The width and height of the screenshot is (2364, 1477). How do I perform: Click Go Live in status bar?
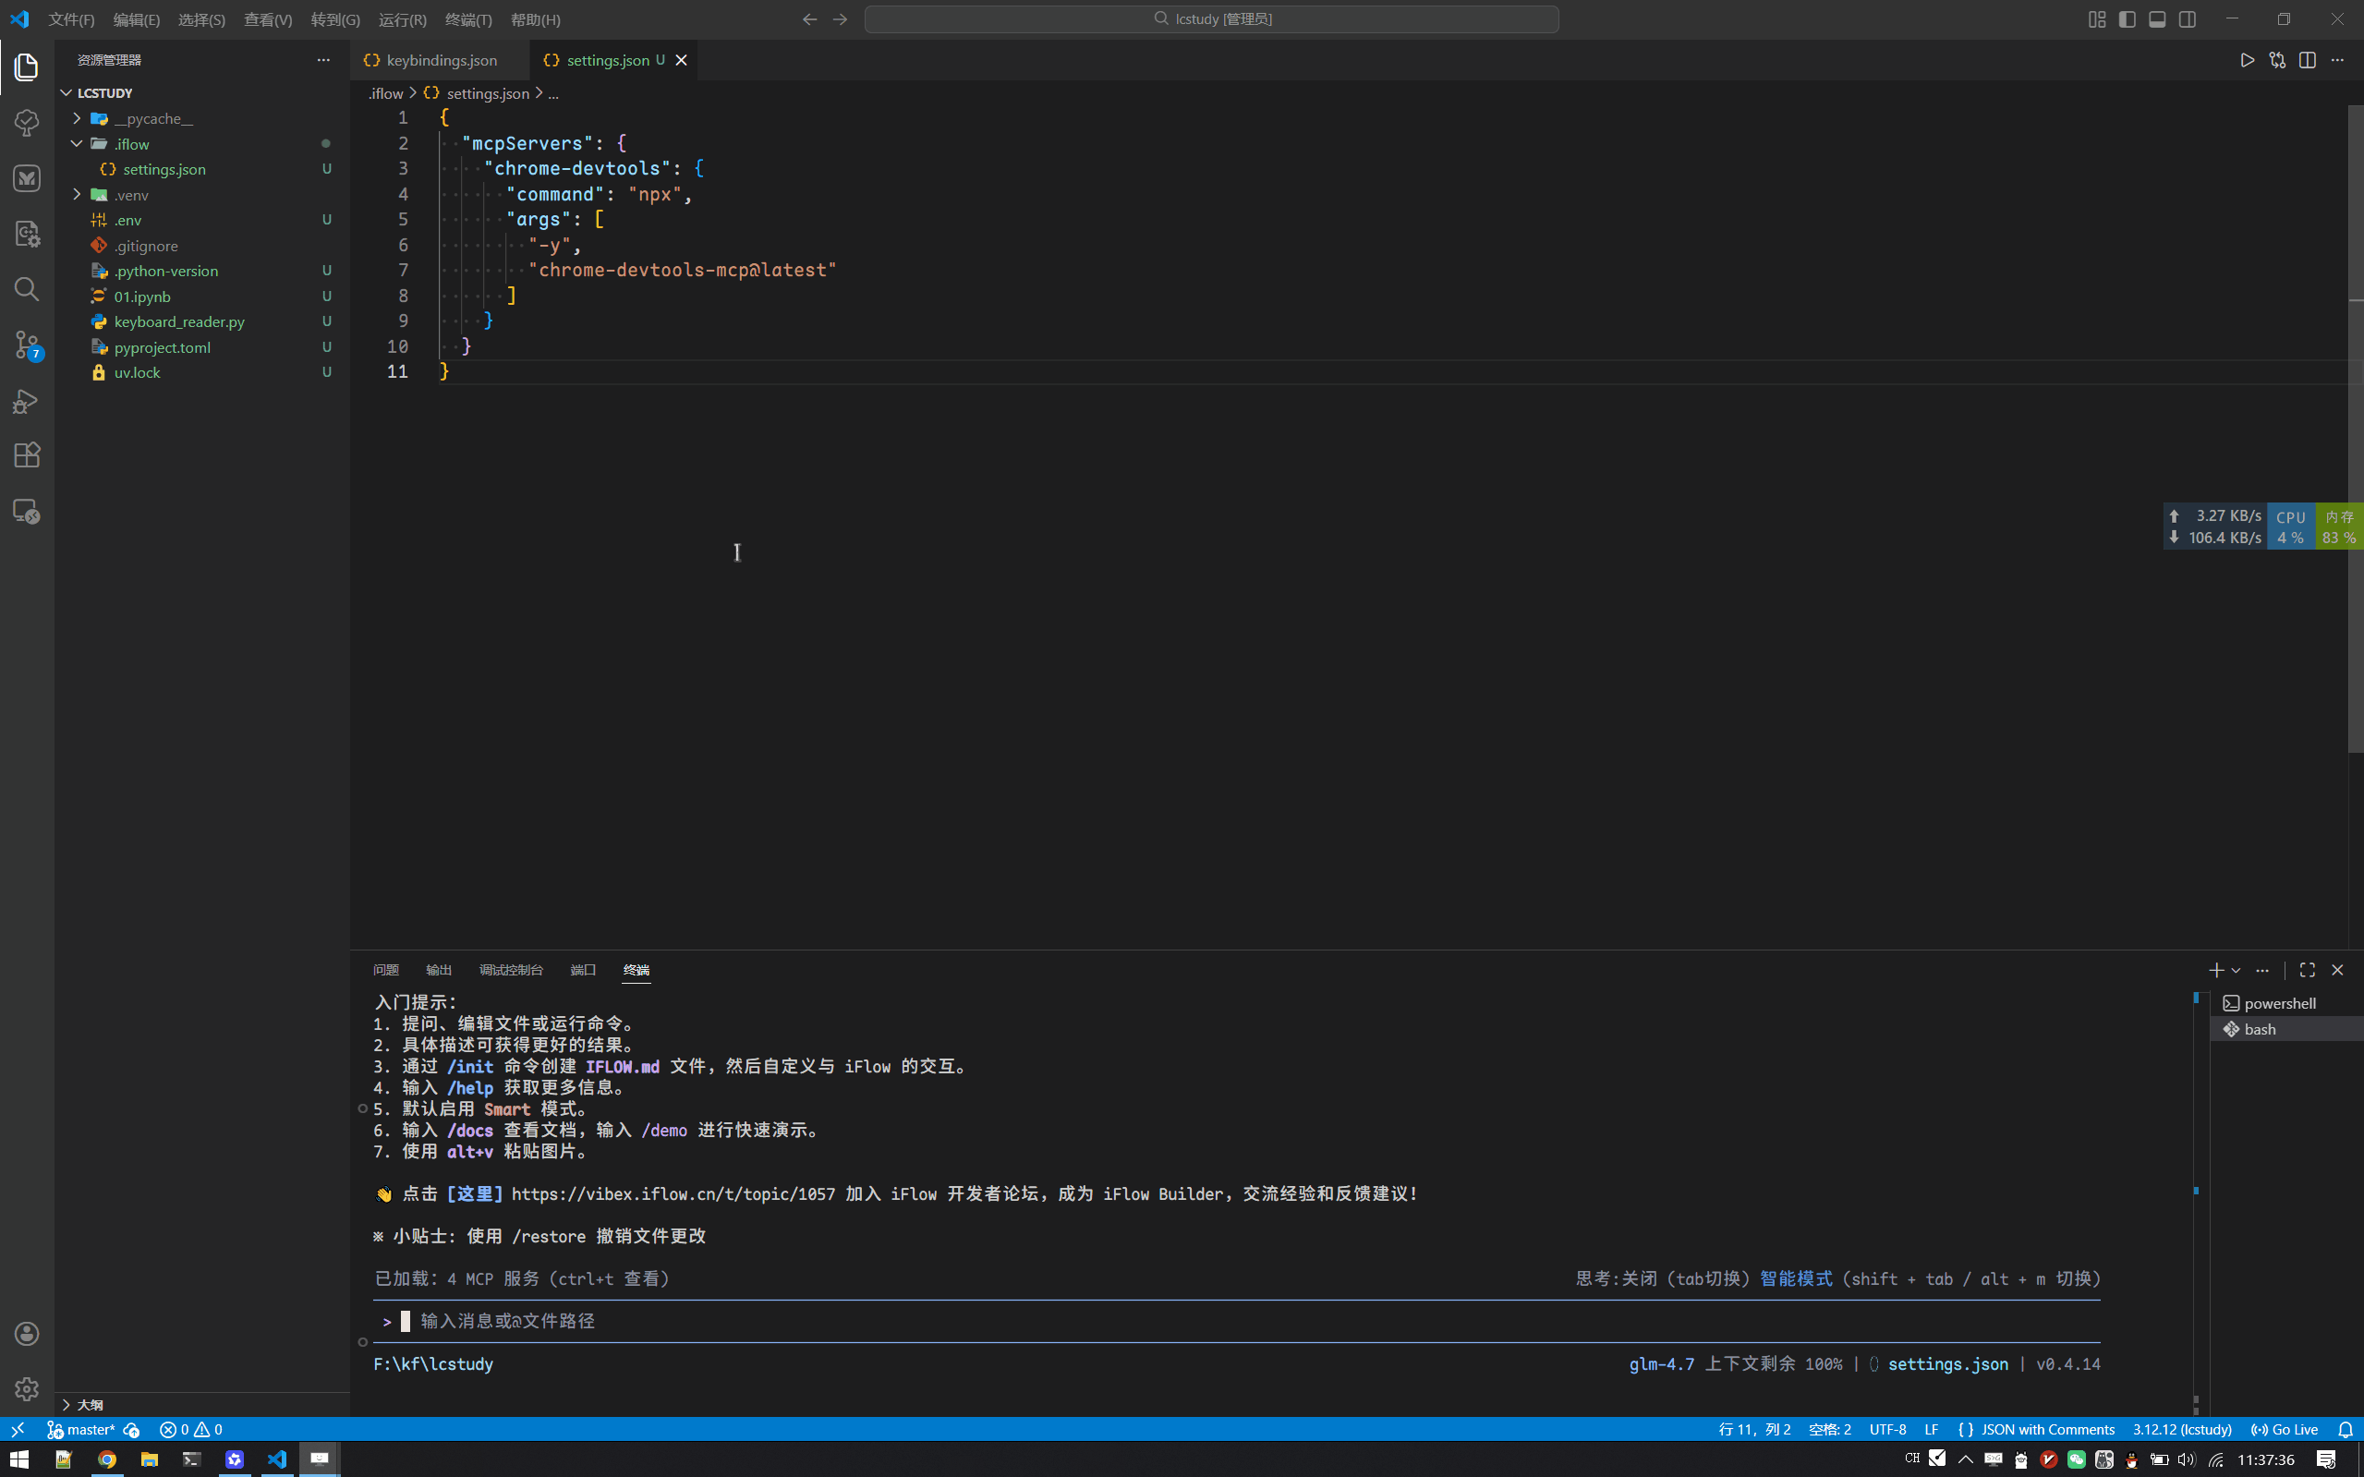(2284, 1429)
